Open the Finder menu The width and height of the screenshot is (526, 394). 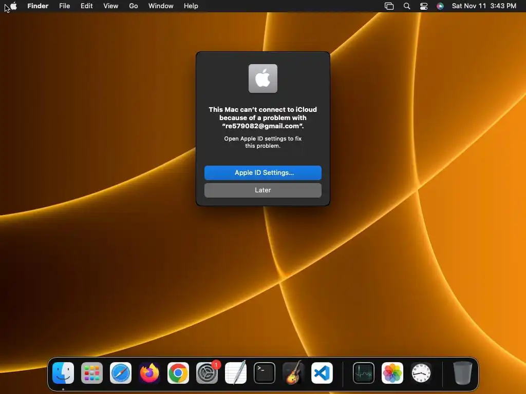tap(38, 6)
